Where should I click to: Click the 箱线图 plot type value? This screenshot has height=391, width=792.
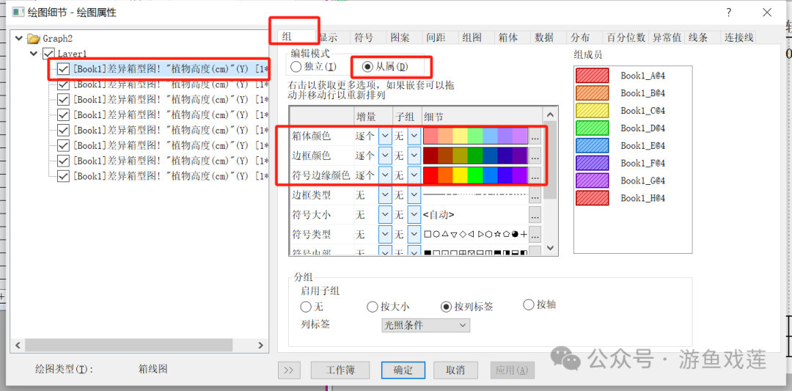[x=153, y=369]
